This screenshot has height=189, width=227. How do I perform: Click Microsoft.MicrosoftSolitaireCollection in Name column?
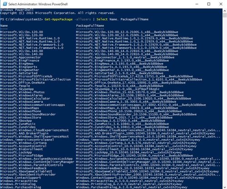click(35, 80)
